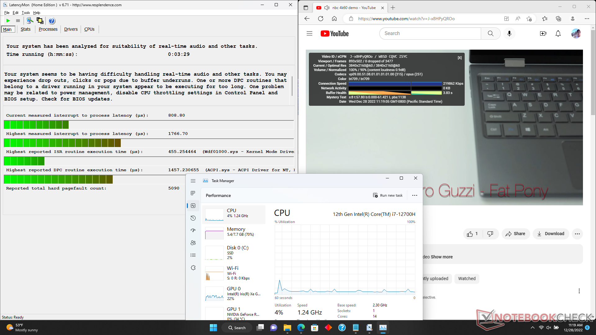
Task: Switch to the LatencyMon Drivers tab
Action: pos(71,29)
